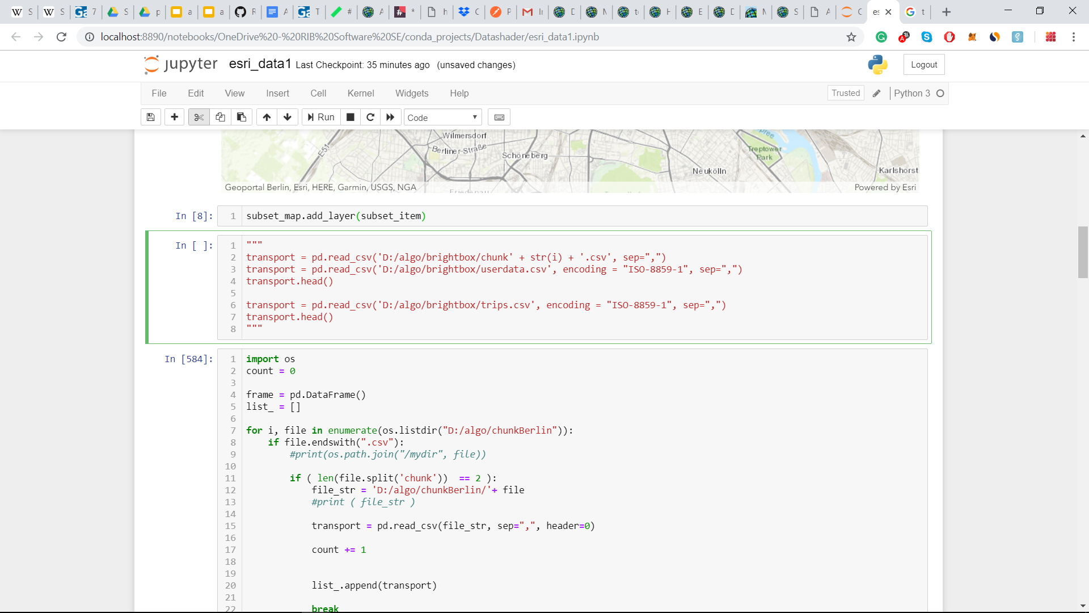Move selected cell up arrow
Screen dimensions: 1089x613
tap(267, 117)
